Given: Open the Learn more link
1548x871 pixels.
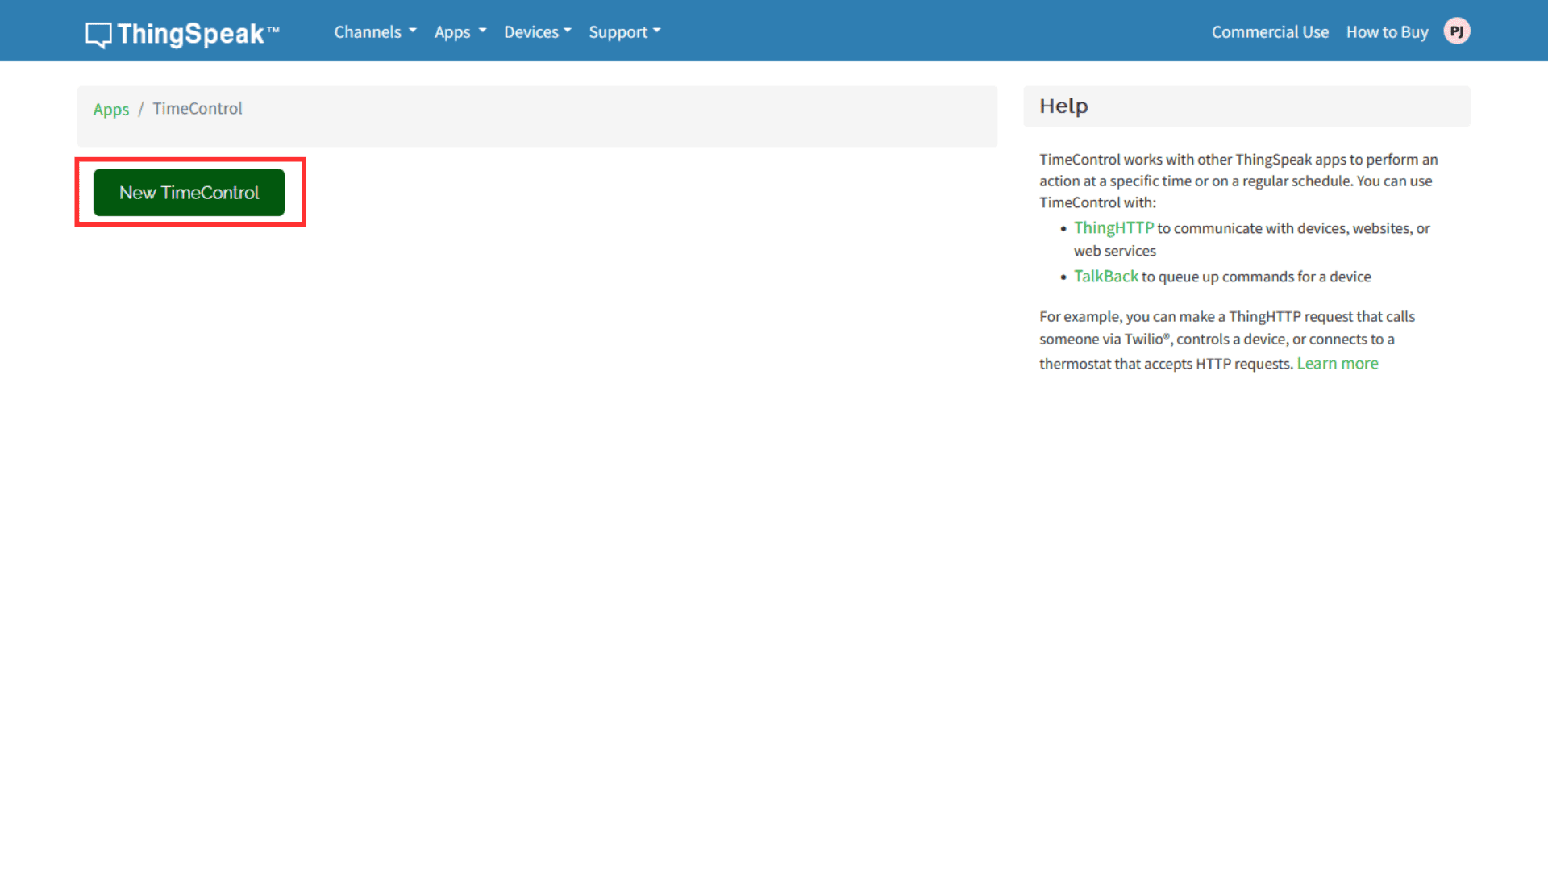Looking at the screenshot, I should click(x=1338, y=364).
